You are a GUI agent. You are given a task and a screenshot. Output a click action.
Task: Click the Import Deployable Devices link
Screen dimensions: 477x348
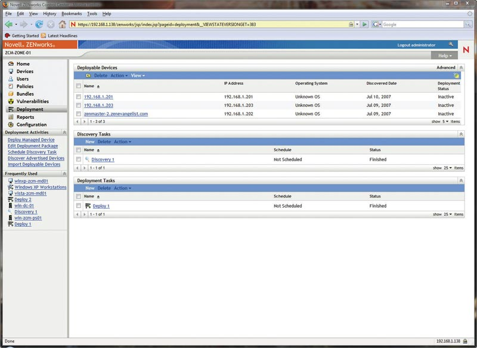(x=34, y=164)
